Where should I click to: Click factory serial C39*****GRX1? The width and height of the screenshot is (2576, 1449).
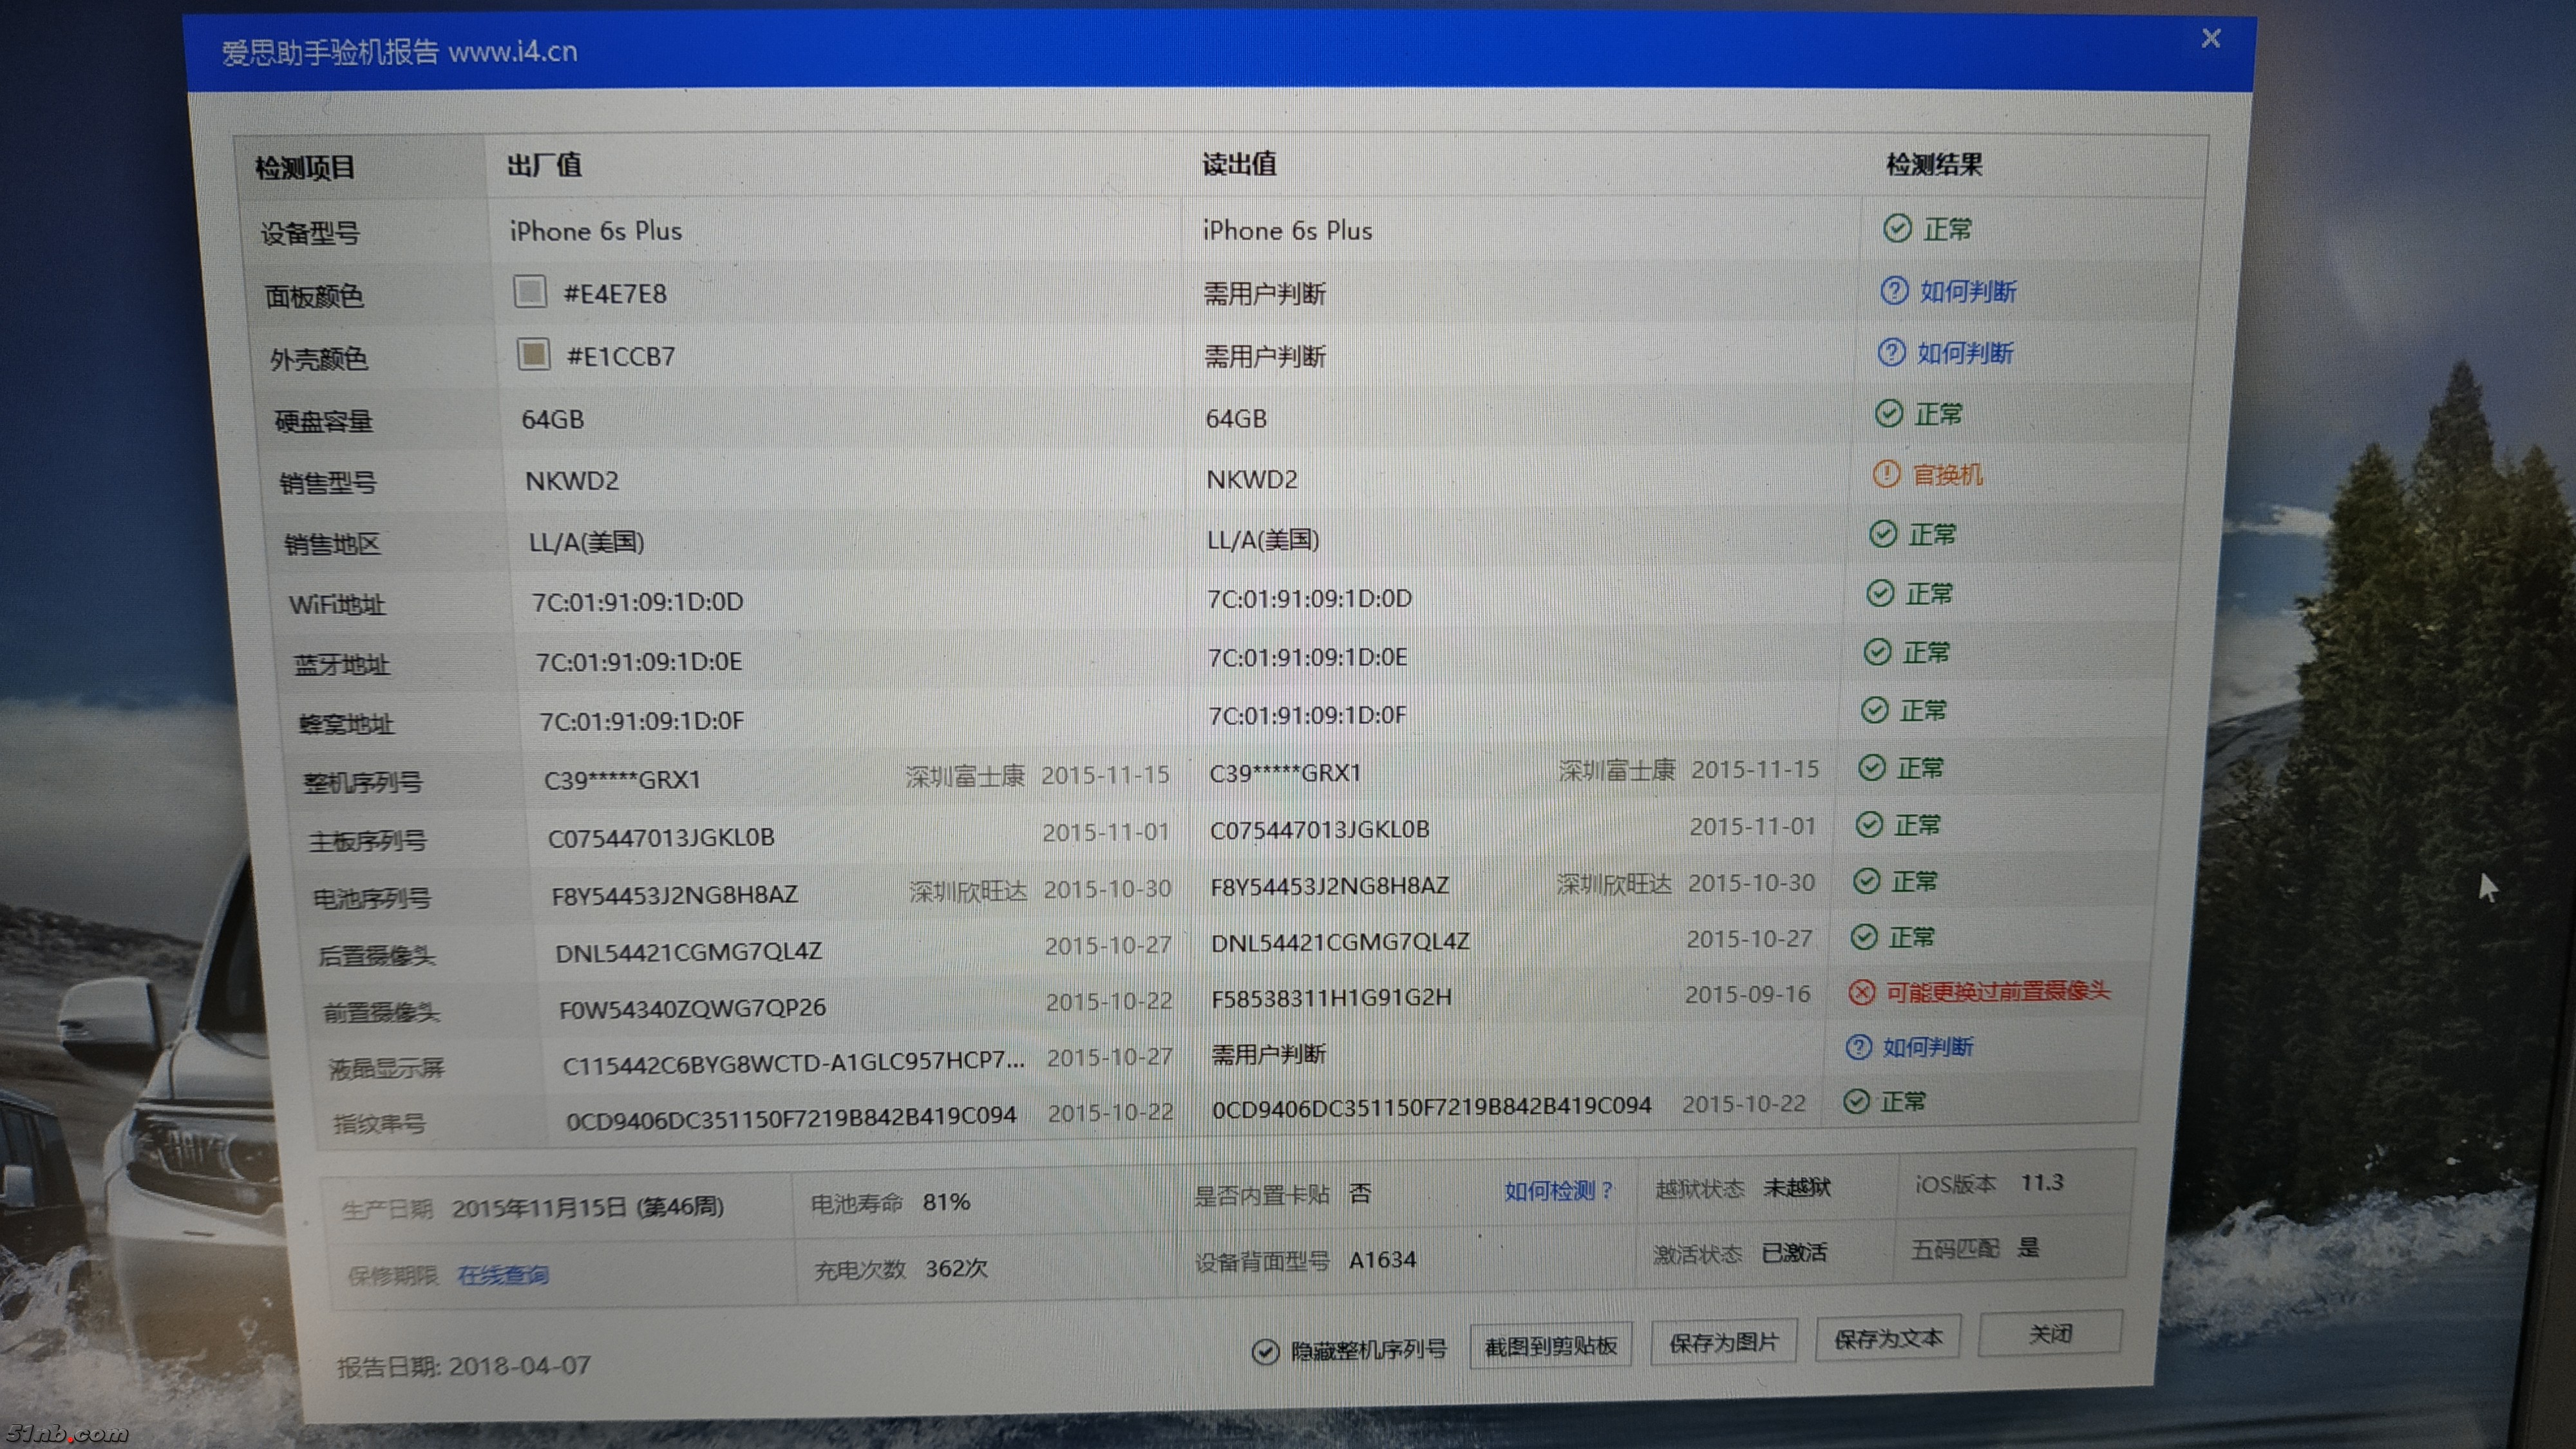coord(622,780)
